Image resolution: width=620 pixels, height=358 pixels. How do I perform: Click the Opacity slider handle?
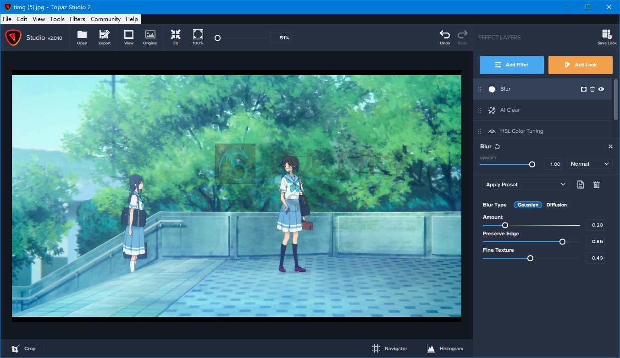coord(532,164)
